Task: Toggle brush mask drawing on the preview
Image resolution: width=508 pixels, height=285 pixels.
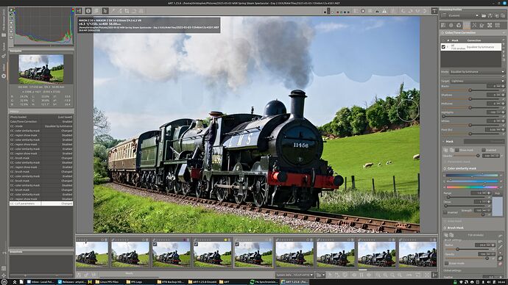Action: 501,258
